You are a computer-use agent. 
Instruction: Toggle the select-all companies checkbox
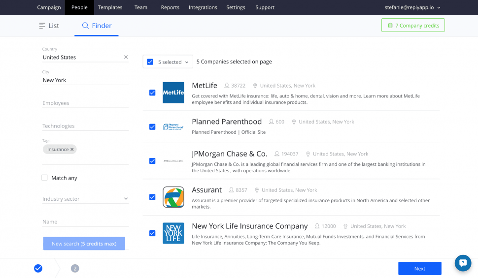tap(150, 62)
